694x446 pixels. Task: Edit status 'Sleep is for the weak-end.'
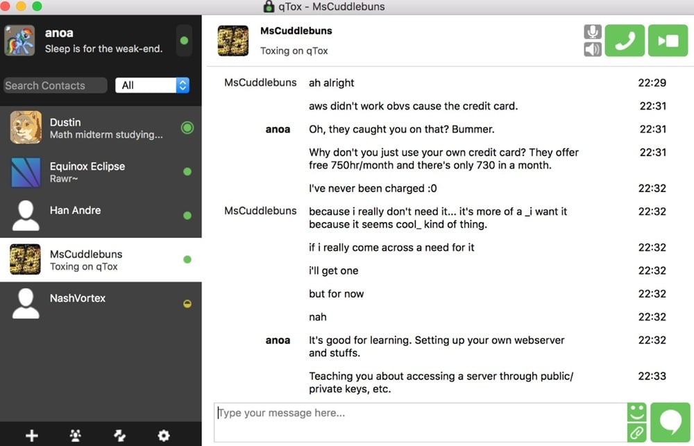click(103, 49)
